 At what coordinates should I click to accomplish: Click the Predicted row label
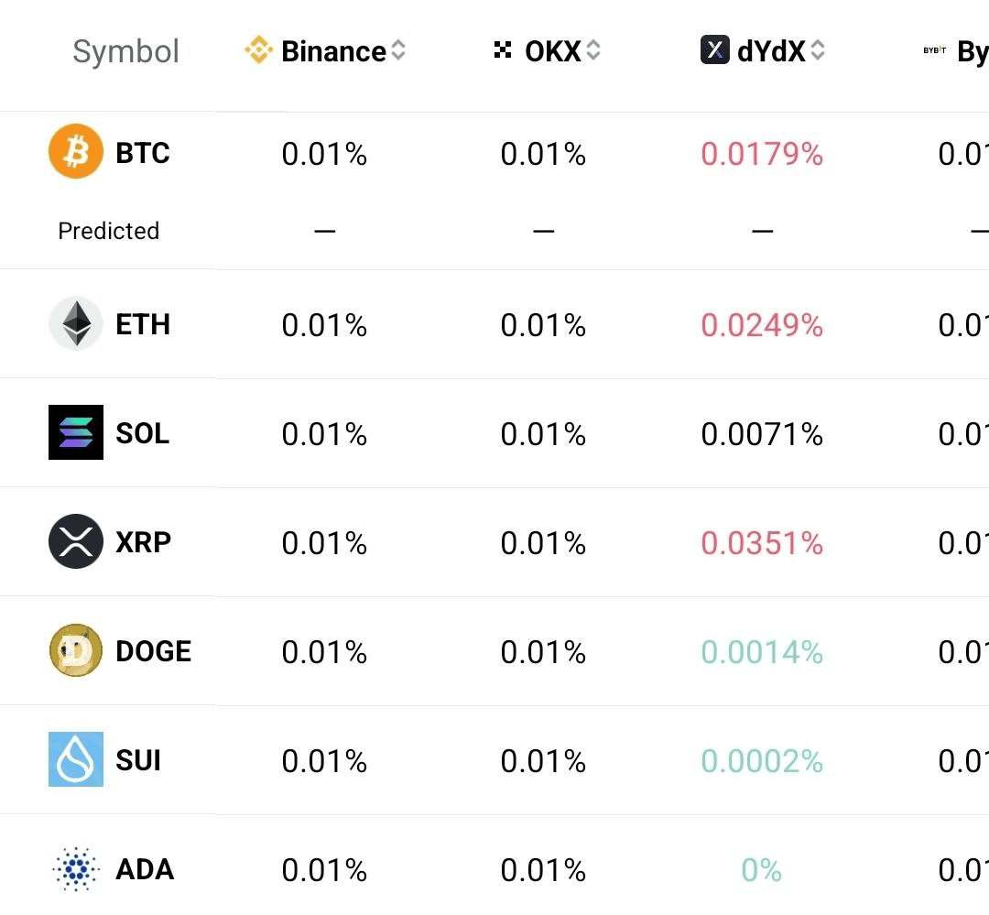108,231
